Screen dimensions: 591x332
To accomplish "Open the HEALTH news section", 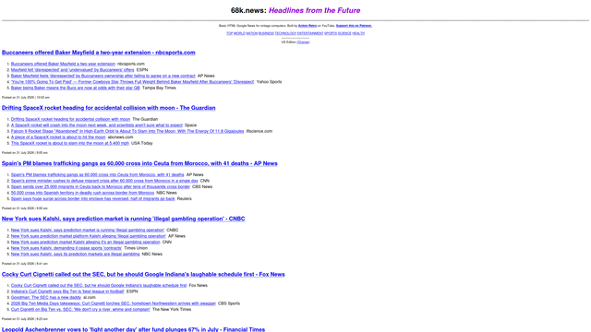I will click(358, 33).
